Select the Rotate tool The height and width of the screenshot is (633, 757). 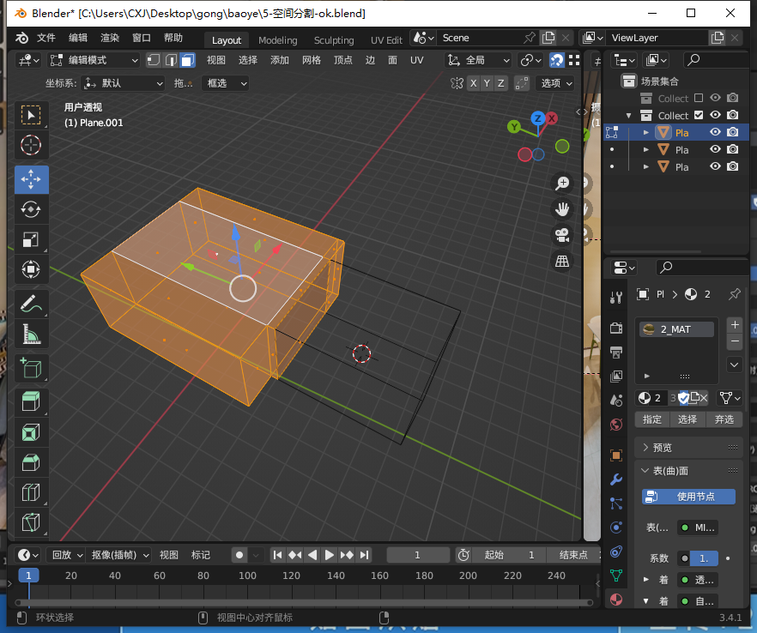(x=31, y=209)
